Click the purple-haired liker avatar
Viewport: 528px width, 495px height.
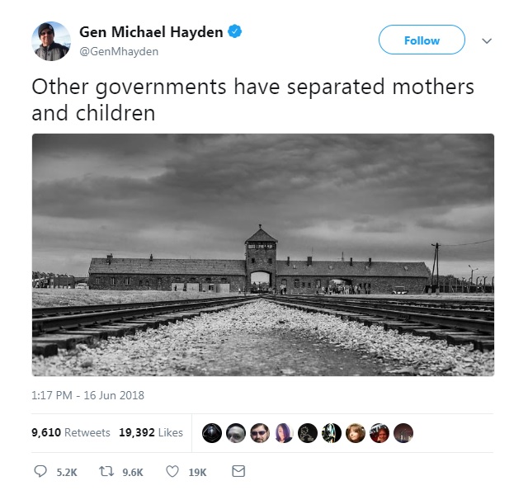click(284, 432)
